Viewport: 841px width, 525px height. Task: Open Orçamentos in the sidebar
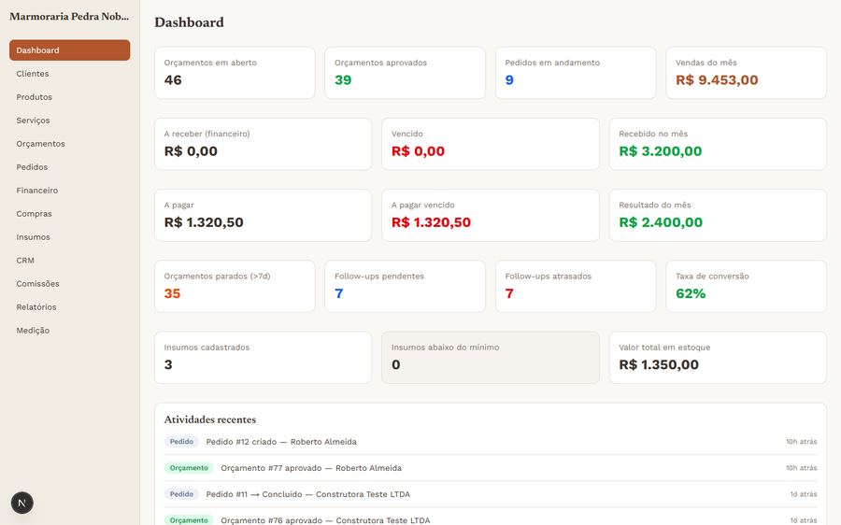(70, 144)
